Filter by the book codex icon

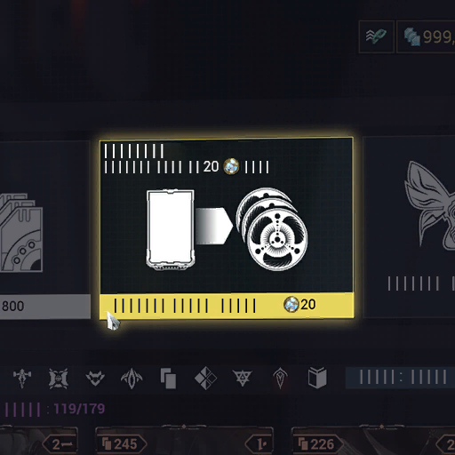pos(317,378)
